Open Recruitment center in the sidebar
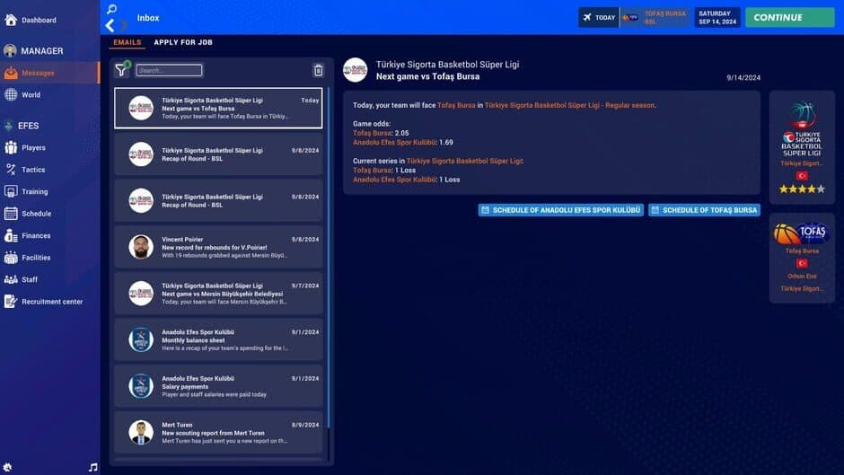This screenshot has width=844, height=475. [x=52, y=302]
